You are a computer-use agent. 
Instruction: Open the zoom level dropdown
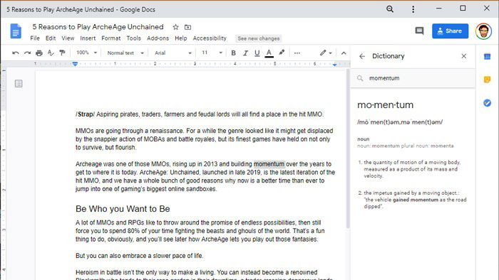pyautogui.click(x=86, y=53)
